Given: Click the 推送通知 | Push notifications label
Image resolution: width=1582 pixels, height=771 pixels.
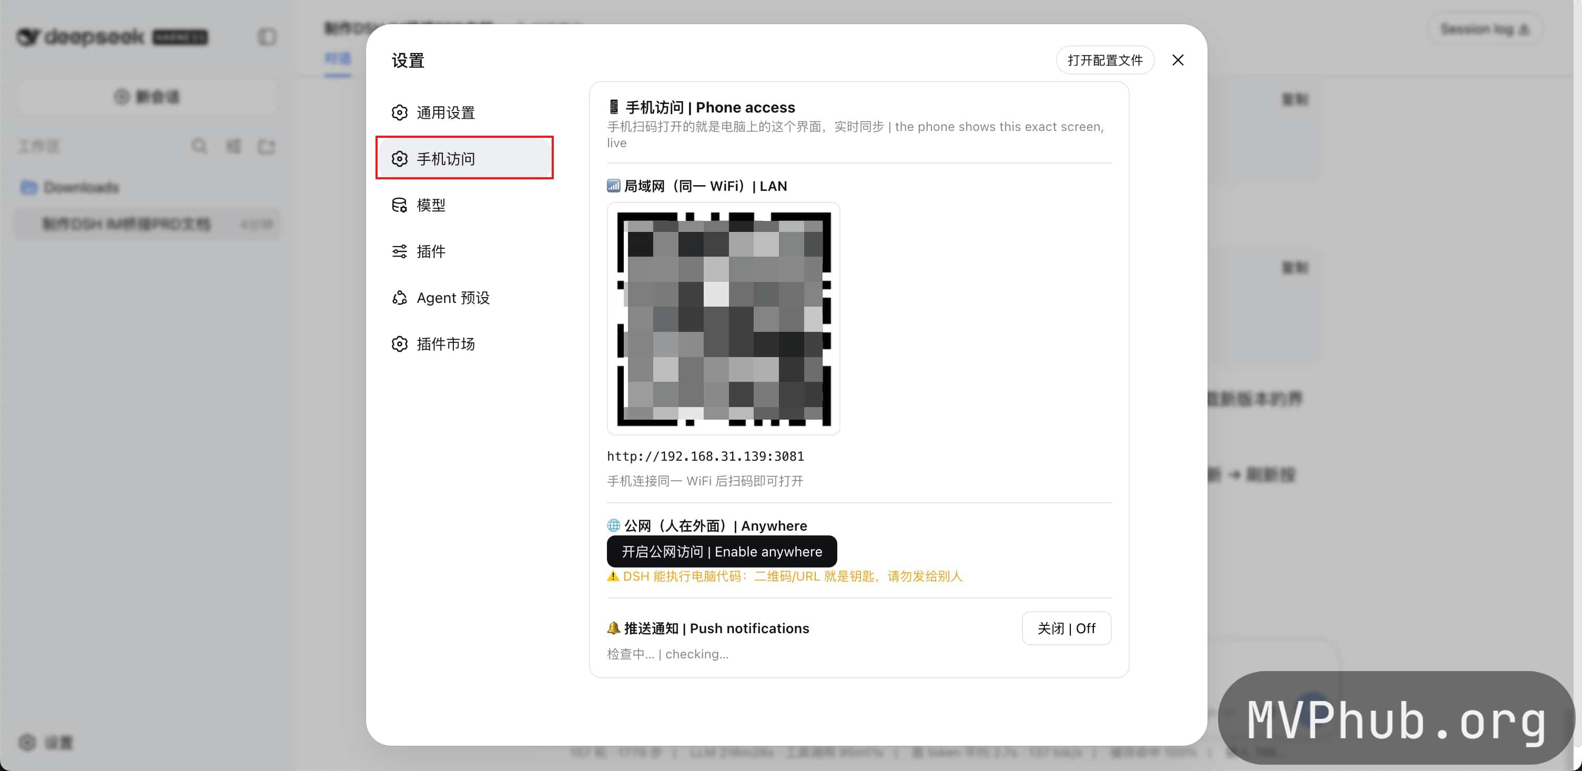Looking at the screenshot, I should coord(708,628).
